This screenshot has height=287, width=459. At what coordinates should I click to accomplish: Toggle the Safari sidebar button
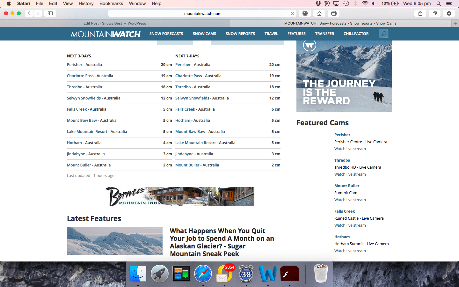point(50,13)
